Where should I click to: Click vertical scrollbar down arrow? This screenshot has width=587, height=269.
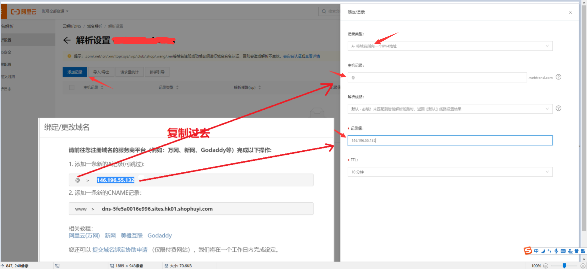click(584, 259)
